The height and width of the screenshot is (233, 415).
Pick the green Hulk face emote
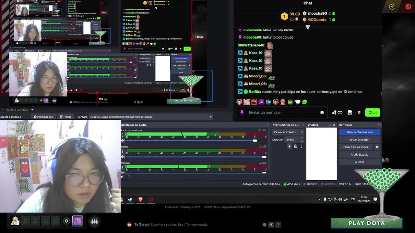click(x=290, y=102)
